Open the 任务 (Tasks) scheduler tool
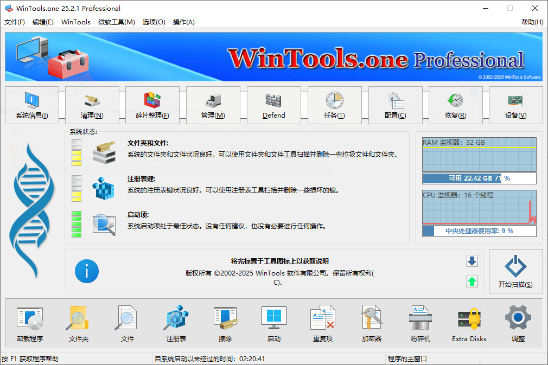 tap(335, 105)
